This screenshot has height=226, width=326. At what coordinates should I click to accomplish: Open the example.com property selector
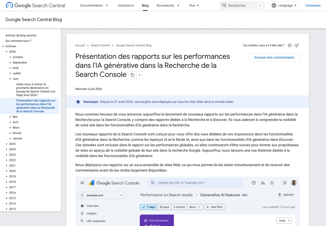[101, 195]
